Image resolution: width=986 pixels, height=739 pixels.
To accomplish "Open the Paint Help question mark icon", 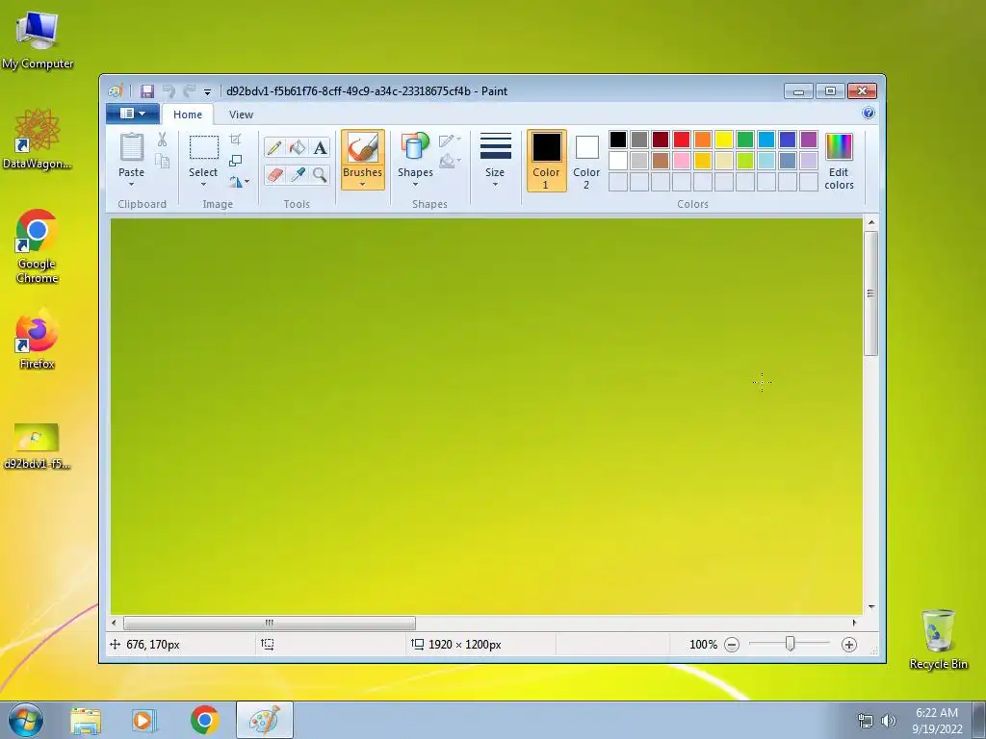I will [x=869, y=114].
